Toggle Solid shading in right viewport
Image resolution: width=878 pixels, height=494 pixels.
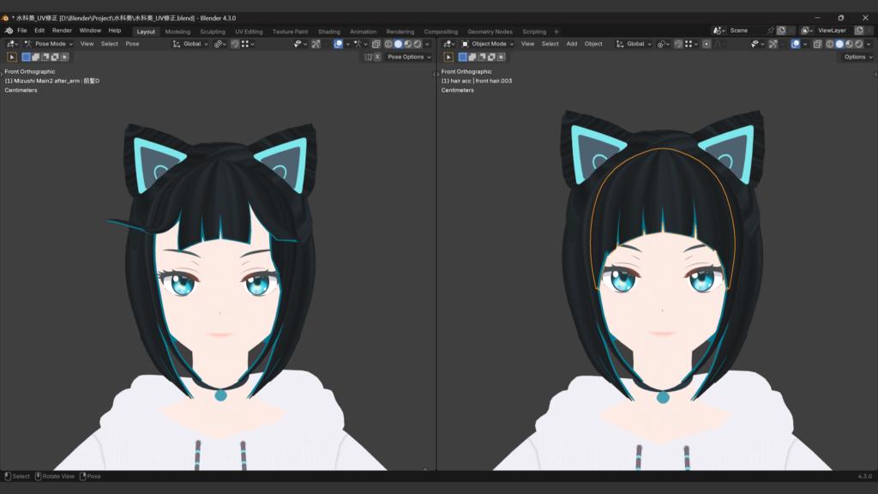click(839, 44)
